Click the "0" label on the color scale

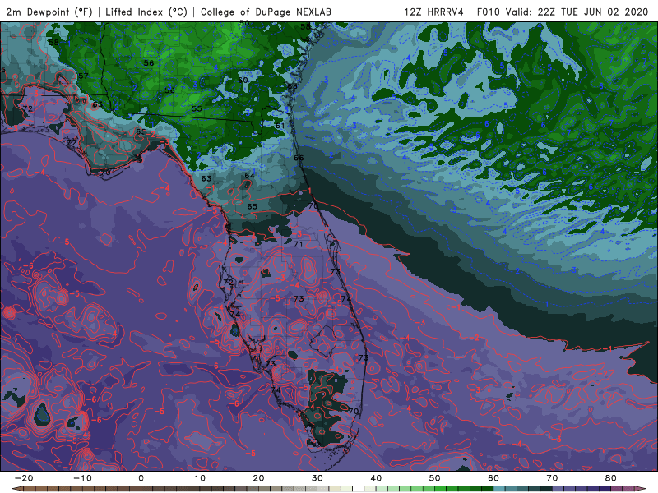(x=141, y=478)
